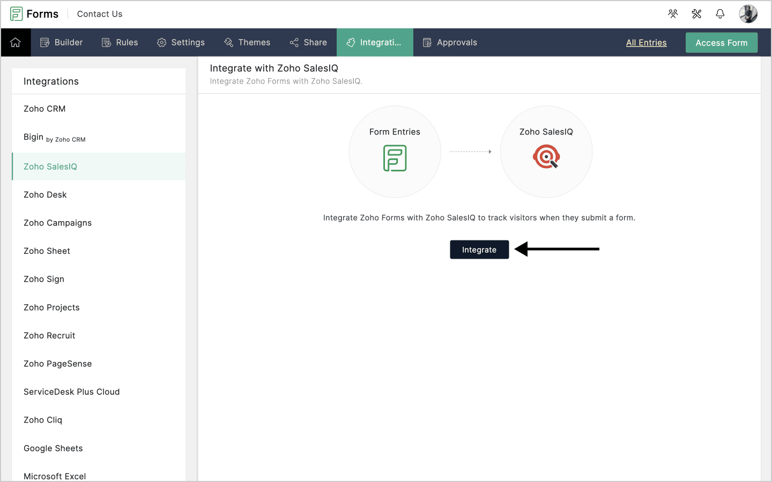Select Zoho PageSense integration
This screenshot has height=482, width=772.
[99, 364]
